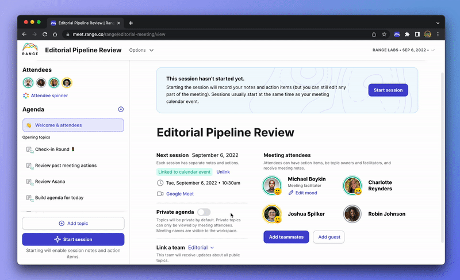
Task: Open Joshua Spilker's profile photo
Action: 272,214
